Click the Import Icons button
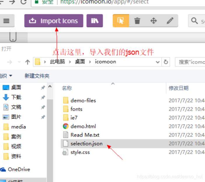Screen dimensions: 205x182 54,21
